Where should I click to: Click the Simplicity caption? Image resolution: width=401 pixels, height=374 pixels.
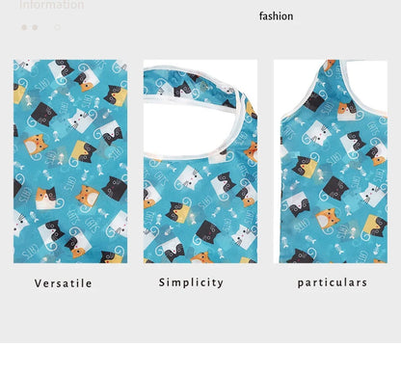click(x=191, y=282)
